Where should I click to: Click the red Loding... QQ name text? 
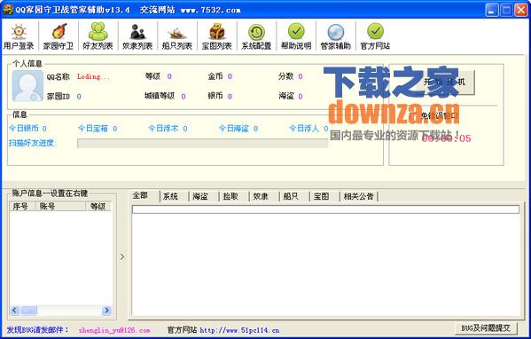93,76
